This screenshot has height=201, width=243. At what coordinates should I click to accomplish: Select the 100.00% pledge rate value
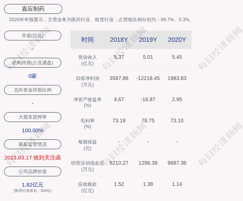pos(33,130)
